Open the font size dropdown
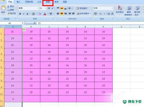This screenshot has height=107, width=144. click(x=46, y=8)
